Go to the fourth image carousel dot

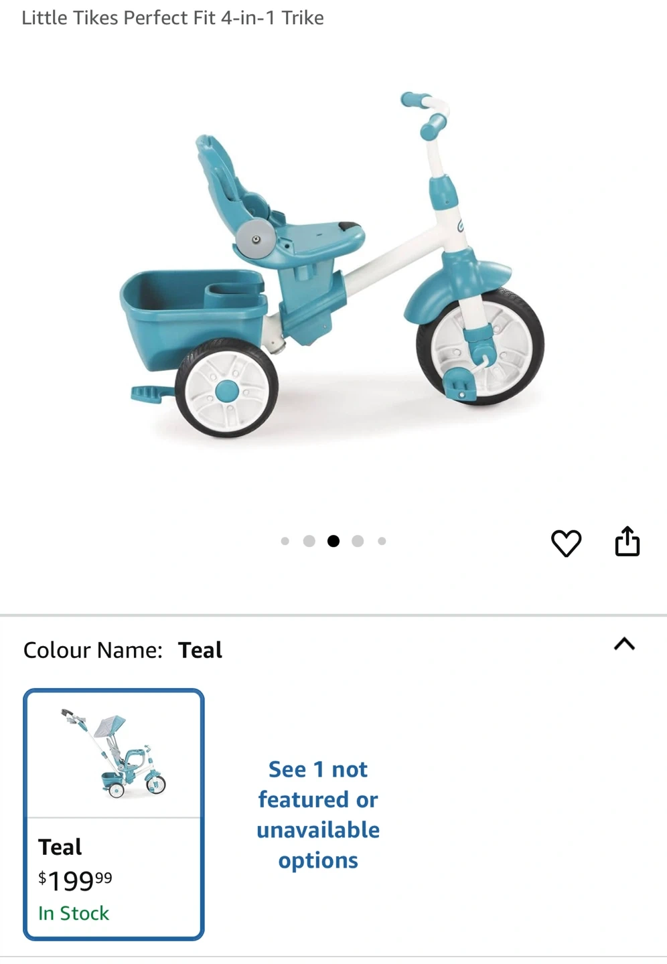point(358,541)
